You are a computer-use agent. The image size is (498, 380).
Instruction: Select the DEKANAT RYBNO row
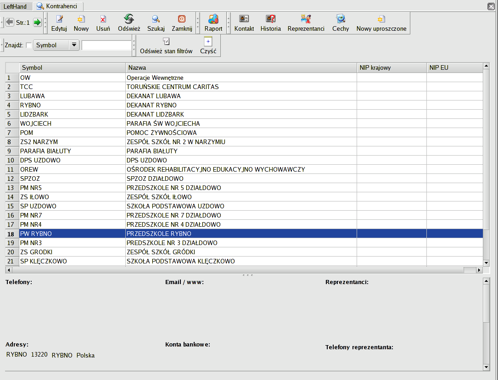[245, 106]
